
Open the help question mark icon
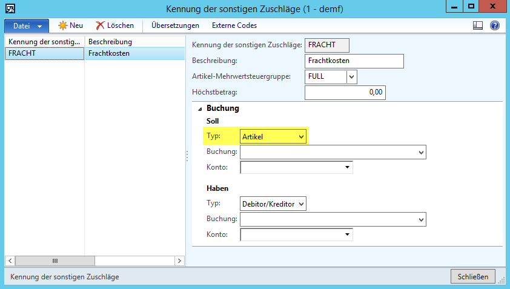coord(494,25)
